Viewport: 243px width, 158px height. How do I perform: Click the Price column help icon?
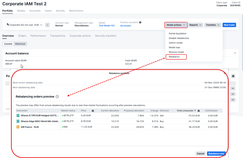pyautogui.click(x=93, y=111)
